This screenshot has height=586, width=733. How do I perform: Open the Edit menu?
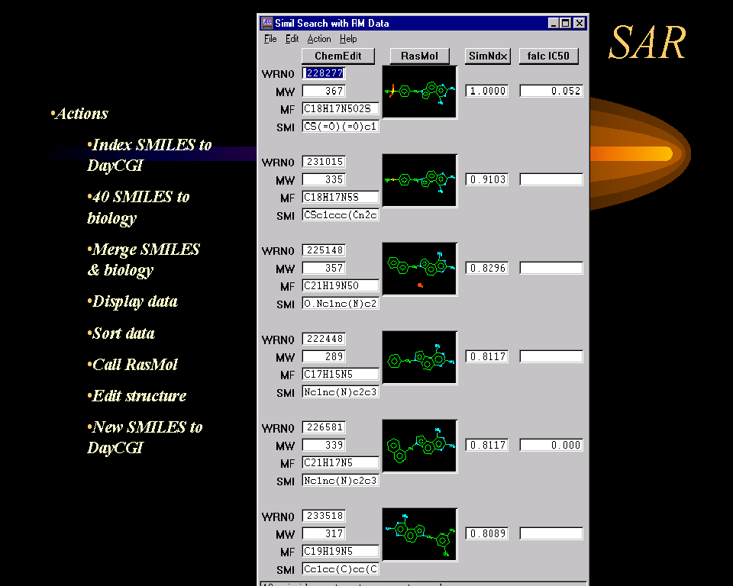tap(292, 39)
